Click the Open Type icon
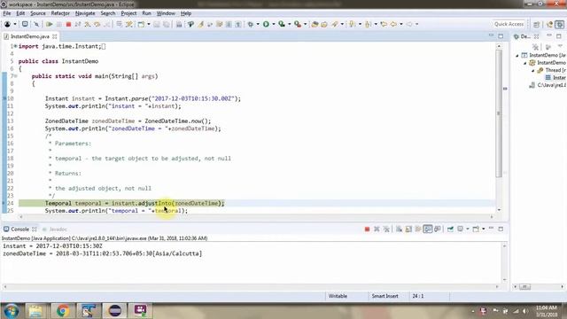 (x=315, y=24)
